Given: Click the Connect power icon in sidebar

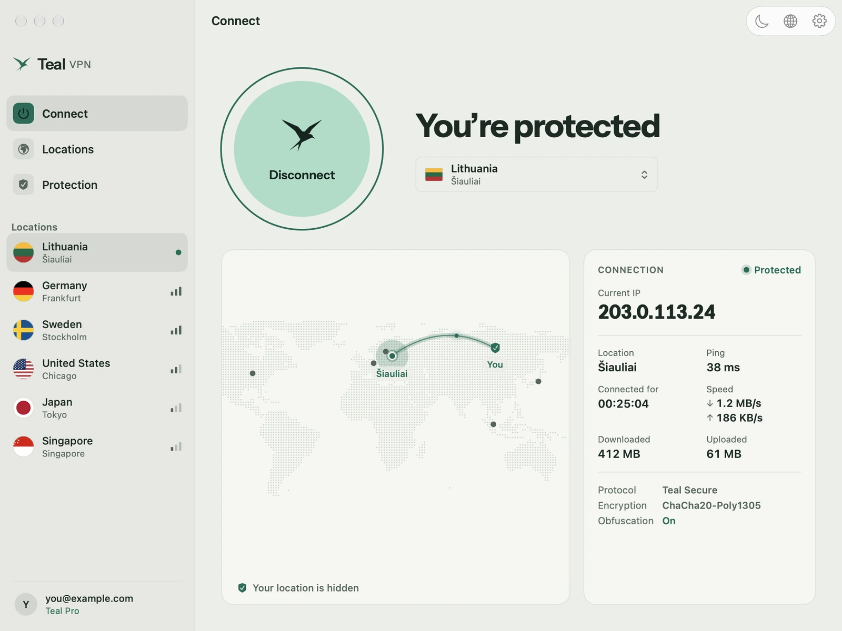Looking at the screenshot, I should pyautogui.click(x=23, y=114).
